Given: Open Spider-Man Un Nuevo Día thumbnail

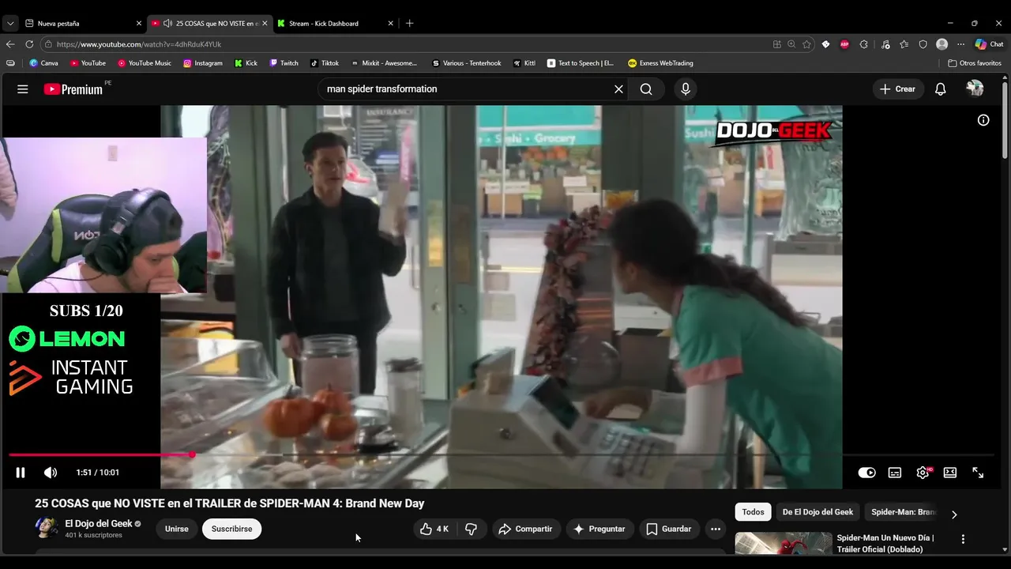Looking at the screenshot, I should 784,543.
